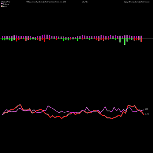The width and height of the screenshot is (153, 153).
Task: Click the MunafaSutra.com text at top right
Action: 142,2
